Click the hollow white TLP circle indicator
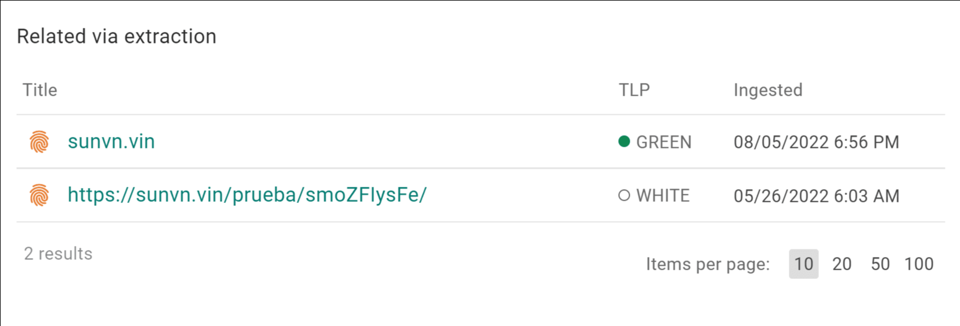 (x=625, y=195)
